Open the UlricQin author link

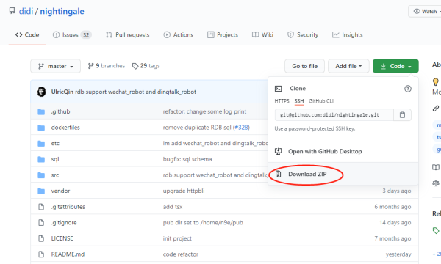tap(62, 92)
